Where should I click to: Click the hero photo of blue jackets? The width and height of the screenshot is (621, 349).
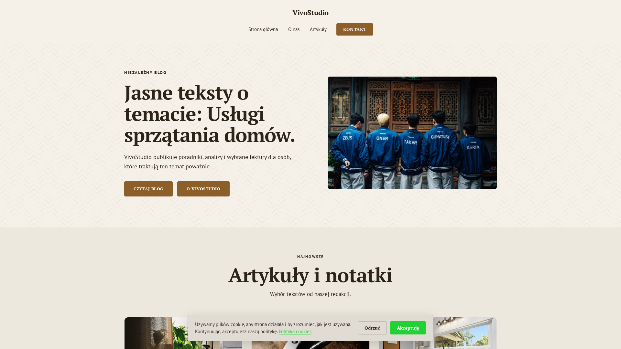[412, 133]
